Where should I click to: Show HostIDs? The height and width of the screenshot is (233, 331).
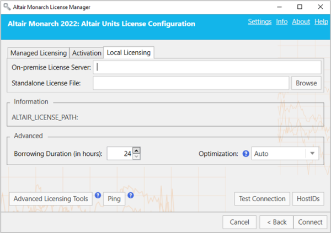(308, 199)
